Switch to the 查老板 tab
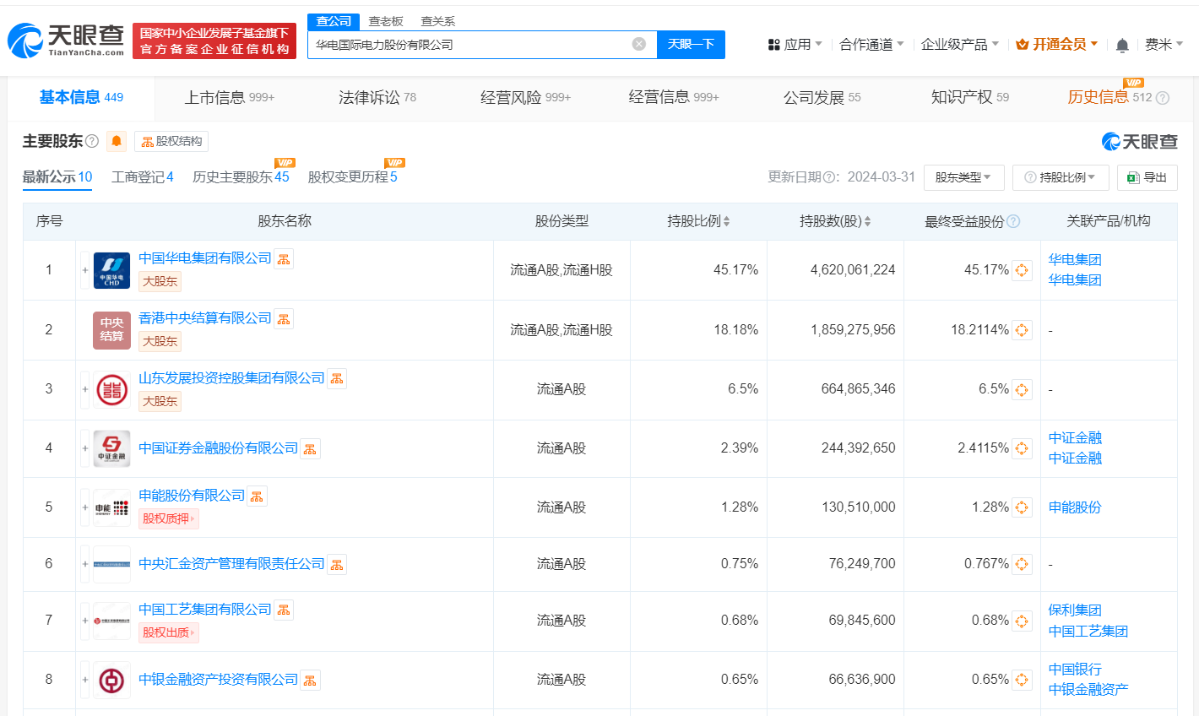Viewport: 1199px width, 716px height. [382, 20]
